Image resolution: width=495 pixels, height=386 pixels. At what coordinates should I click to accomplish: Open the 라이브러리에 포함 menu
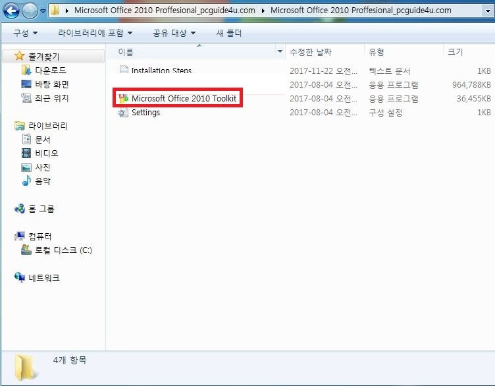[x=95, y=33]
